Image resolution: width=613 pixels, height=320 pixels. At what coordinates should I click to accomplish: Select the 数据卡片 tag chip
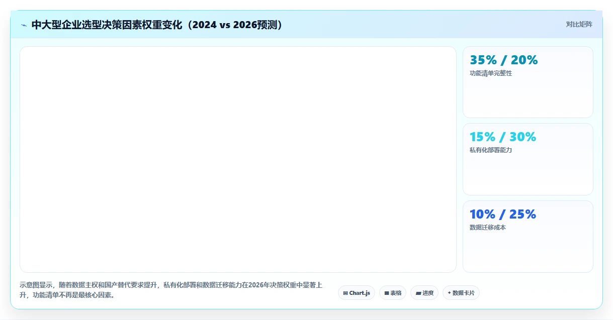click(x=461, y=293)
